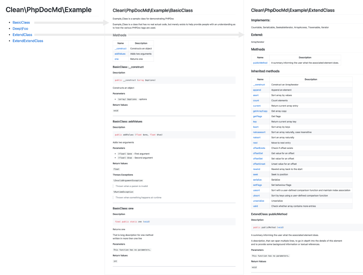Click the setFlags method link
This screenshot has width=363, height=275.
pyautogui.click(x=257, y=185)
